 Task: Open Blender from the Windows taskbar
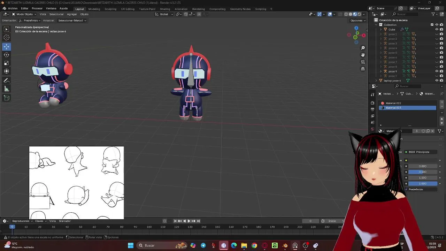[x=285, y=245]
